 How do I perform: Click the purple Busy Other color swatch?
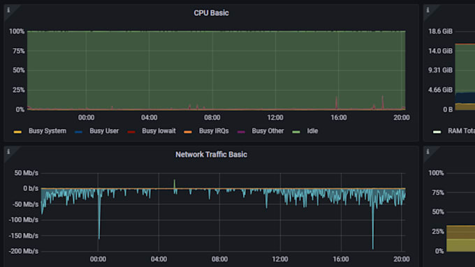click(x=241, y=132)
